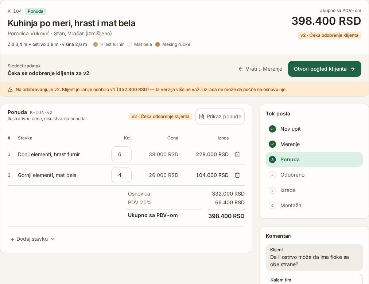Delete the Gornji elementi row via trash icon
Image resolution: width=369 pixels, height=284 pixels.
(x=237, y=175)
